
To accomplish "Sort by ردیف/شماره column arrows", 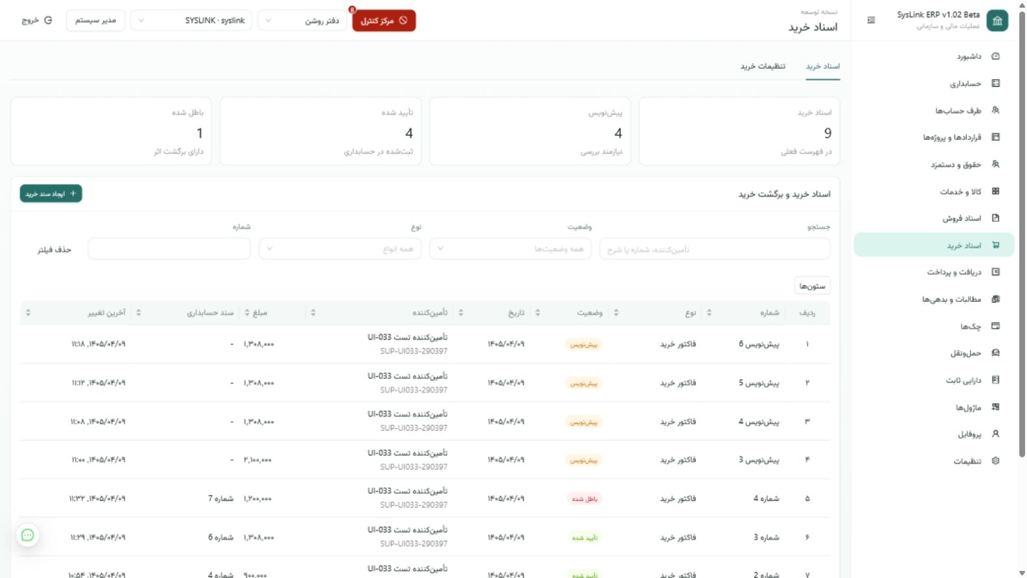I will [x=709, y=313].
